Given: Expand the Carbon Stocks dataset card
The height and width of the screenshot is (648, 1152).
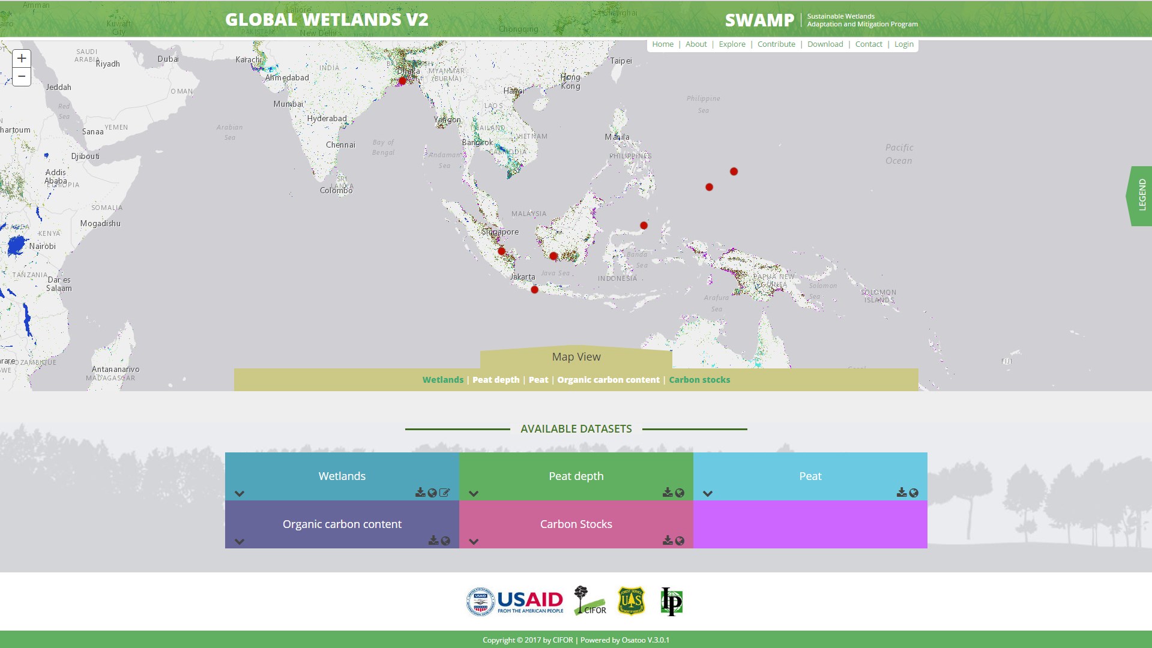Looking at the screenshot, I should (474, 541).
